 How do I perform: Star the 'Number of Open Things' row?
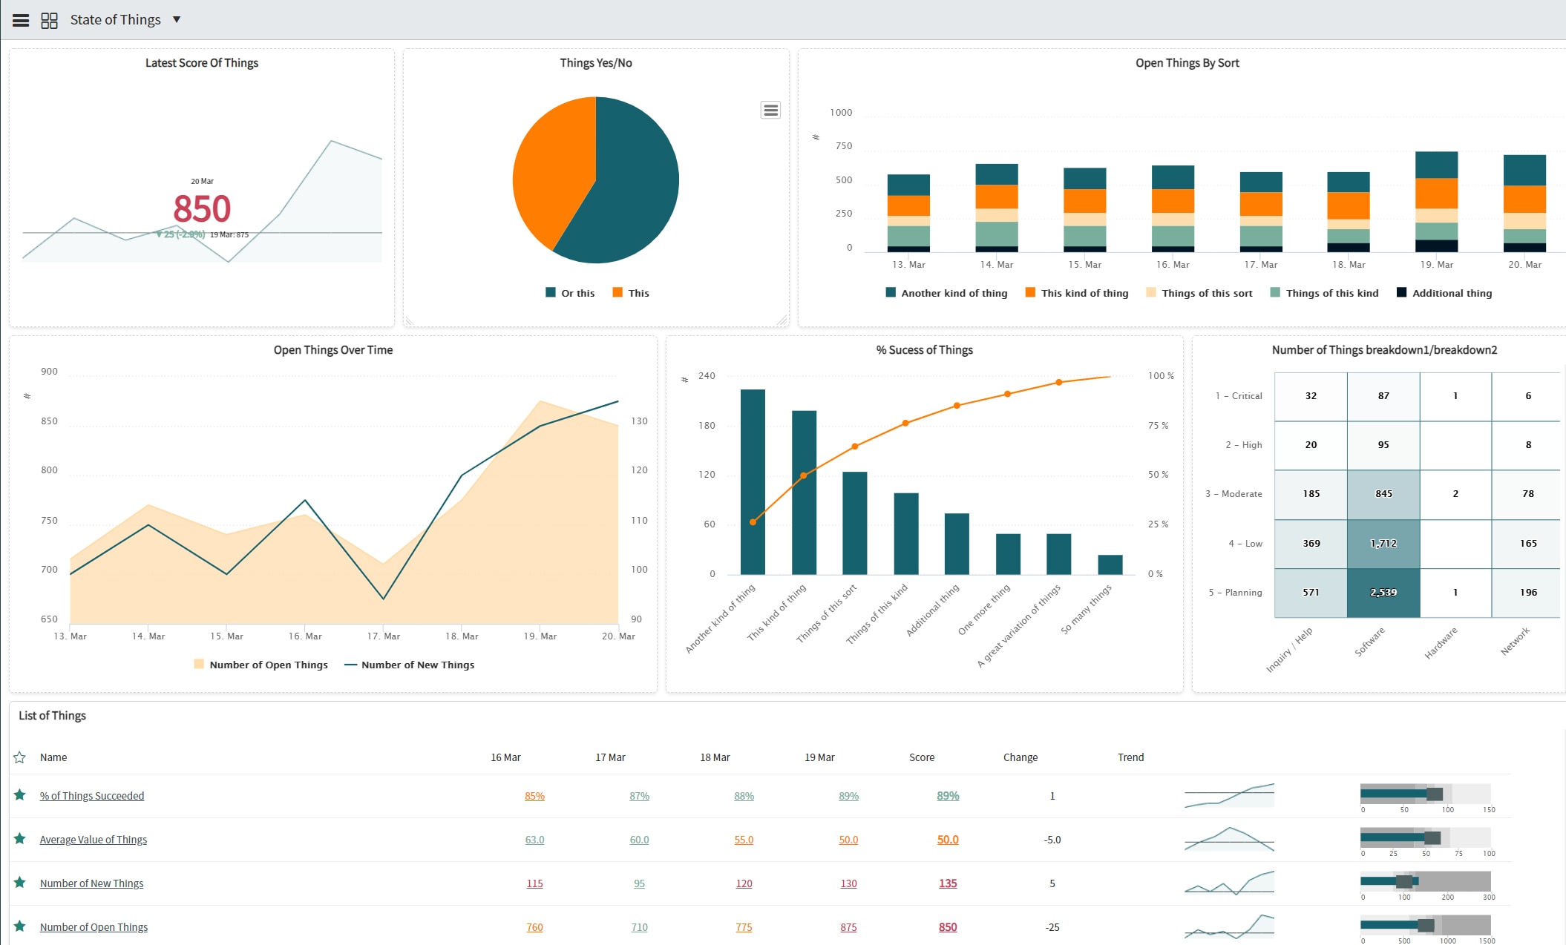pos(19,926)
